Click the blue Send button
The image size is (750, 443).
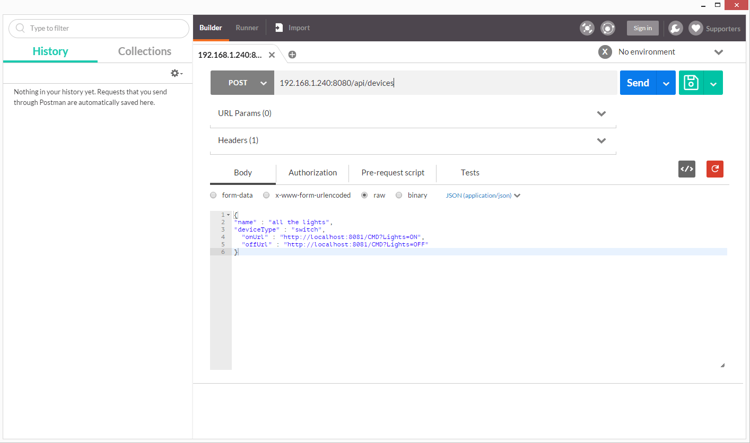coord(638,83)
